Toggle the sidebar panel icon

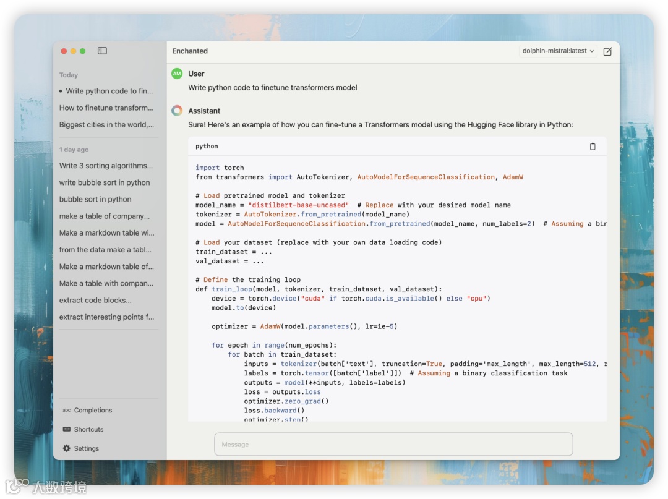[x=102, y=51]
